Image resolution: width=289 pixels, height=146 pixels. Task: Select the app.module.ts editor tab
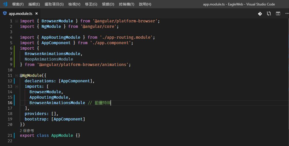tap(20, 13)
